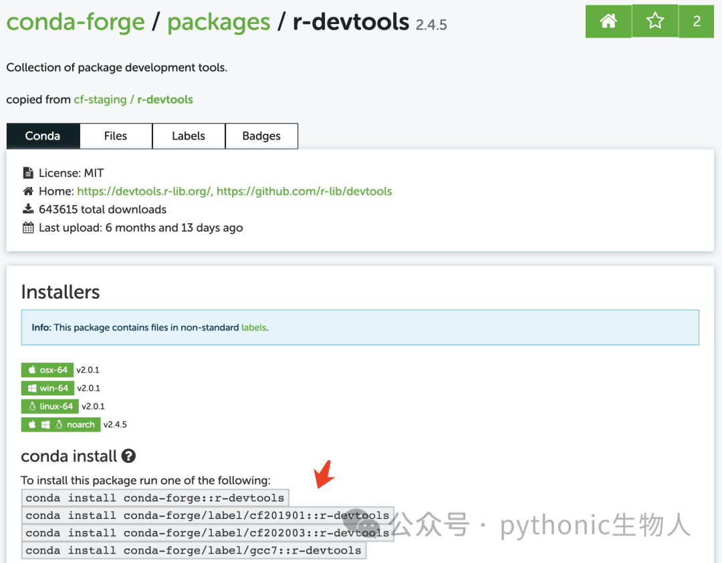Viewport: 722px width, 563px height.
Task: Open the Badges tab
Action: point(261,136)
